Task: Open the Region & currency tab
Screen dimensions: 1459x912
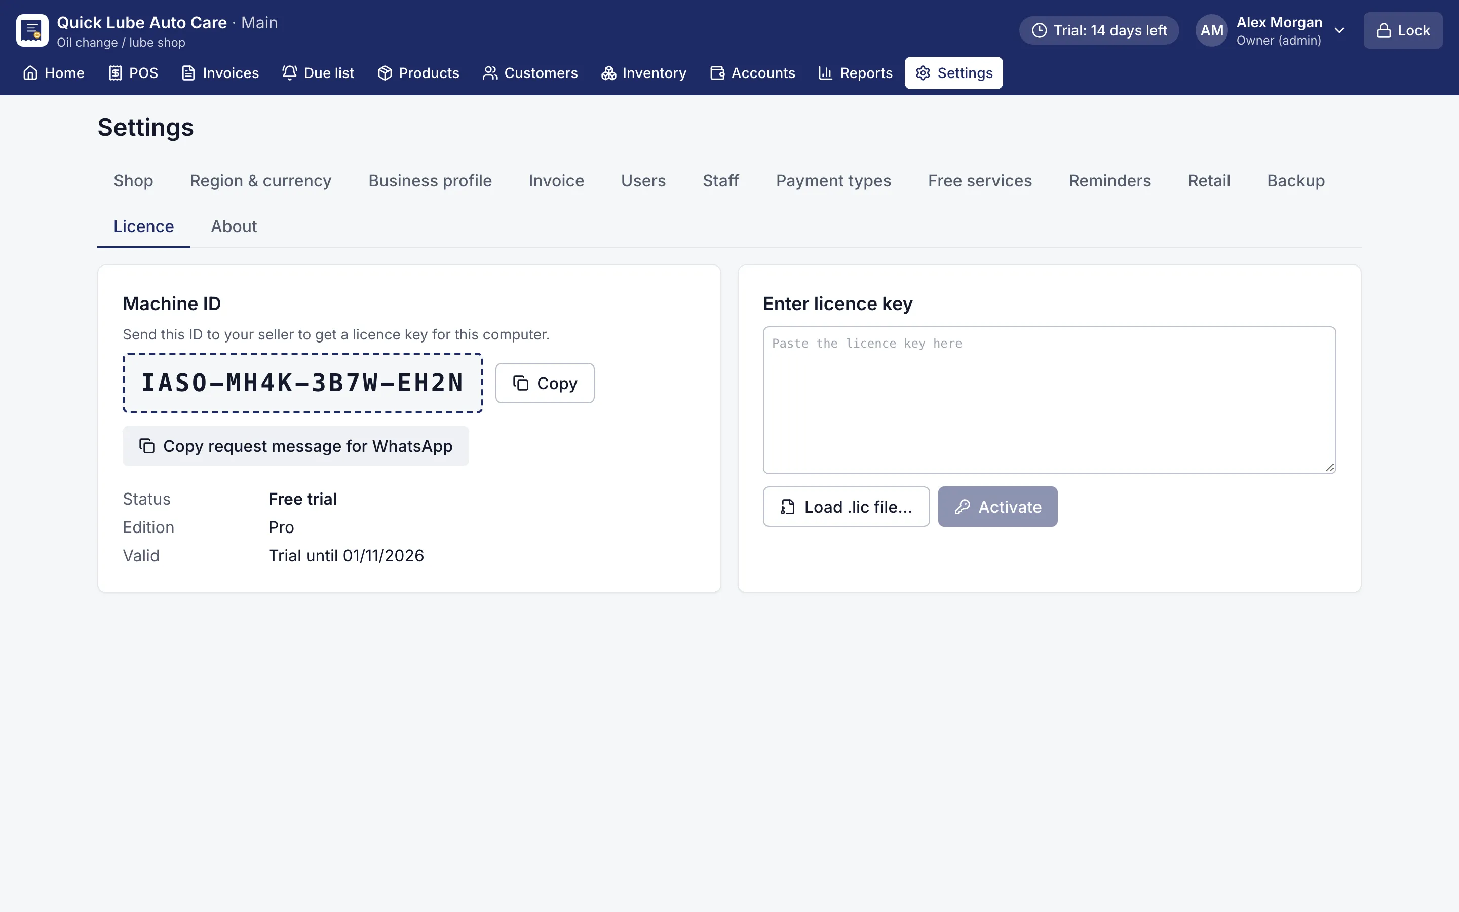Action: pyautogui.click(x=260, y=181)
